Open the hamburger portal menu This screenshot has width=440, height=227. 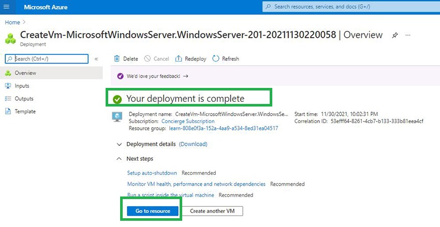click(x=6, y=7)
